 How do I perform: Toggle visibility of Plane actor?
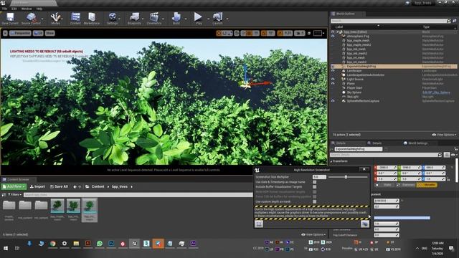coord(333,83)
